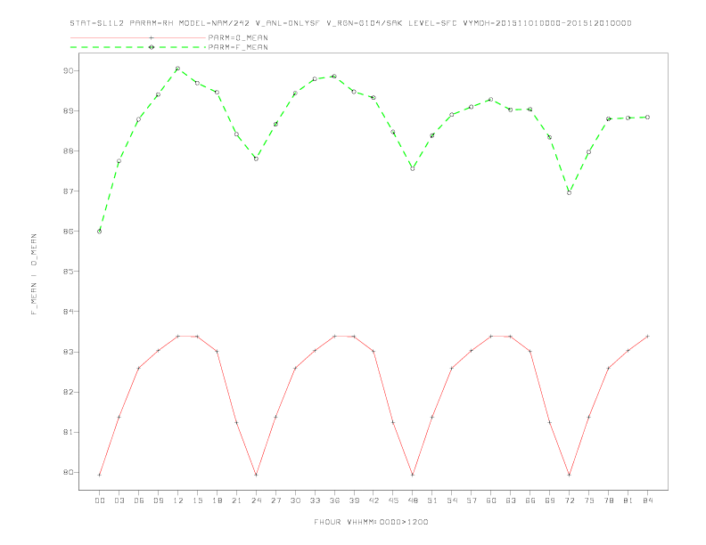Viewport: 706px width, 545px height.
Task: Click the y-axis tick label 82
Action: pyautogui.click(x=69, y=392)
